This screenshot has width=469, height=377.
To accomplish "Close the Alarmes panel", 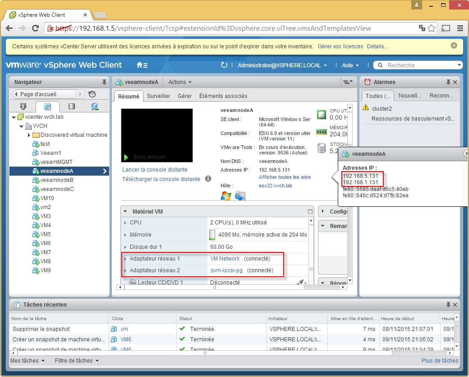I will (x=455, y=82).
